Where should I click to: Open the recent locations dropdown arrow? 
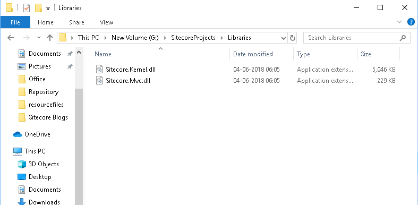(39, 38)
